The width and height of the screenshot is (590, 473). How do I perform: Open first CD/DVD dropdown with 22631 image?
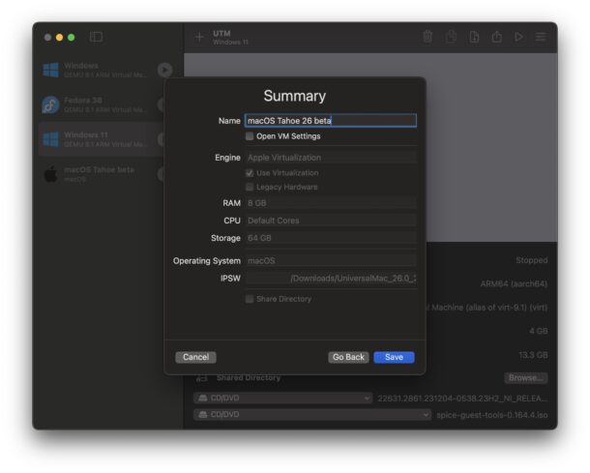[282, 399]
